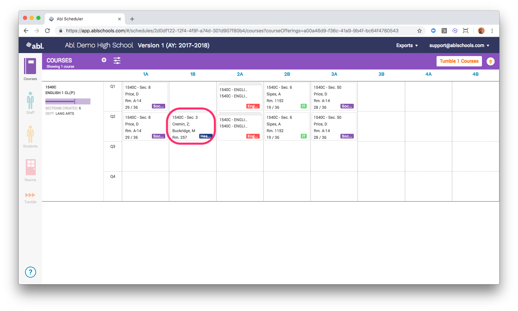The width and height of the screenshot is (518, 311).
Task: Click the browser address bar URL
Action: [x=232, y=31]
